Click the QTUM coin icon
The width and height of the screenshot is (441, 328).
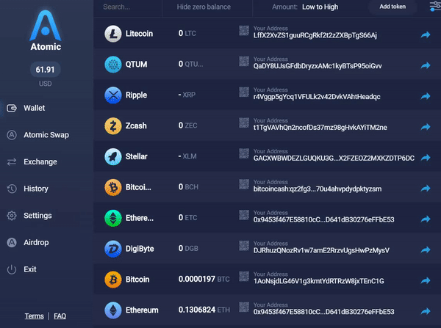[113, 65]
